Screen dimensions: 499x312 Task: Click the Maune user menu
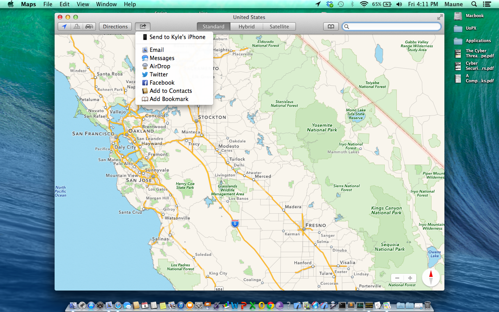tap(454, 4)
